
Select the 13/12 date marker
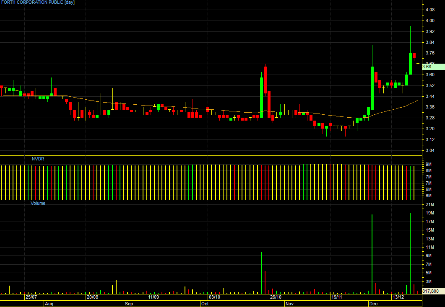pos(398,297)
